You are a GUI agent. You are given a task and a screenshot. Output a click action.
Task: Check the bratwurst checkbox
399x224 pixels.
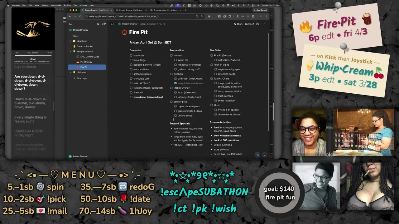tap(131, 55)
